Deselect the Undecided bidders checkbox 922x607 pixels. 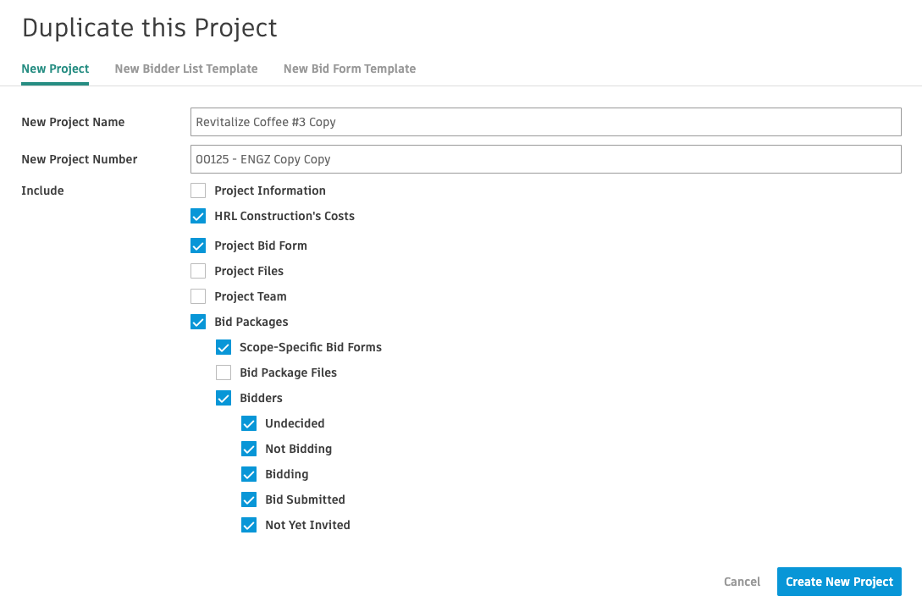[x=249, y=423]
